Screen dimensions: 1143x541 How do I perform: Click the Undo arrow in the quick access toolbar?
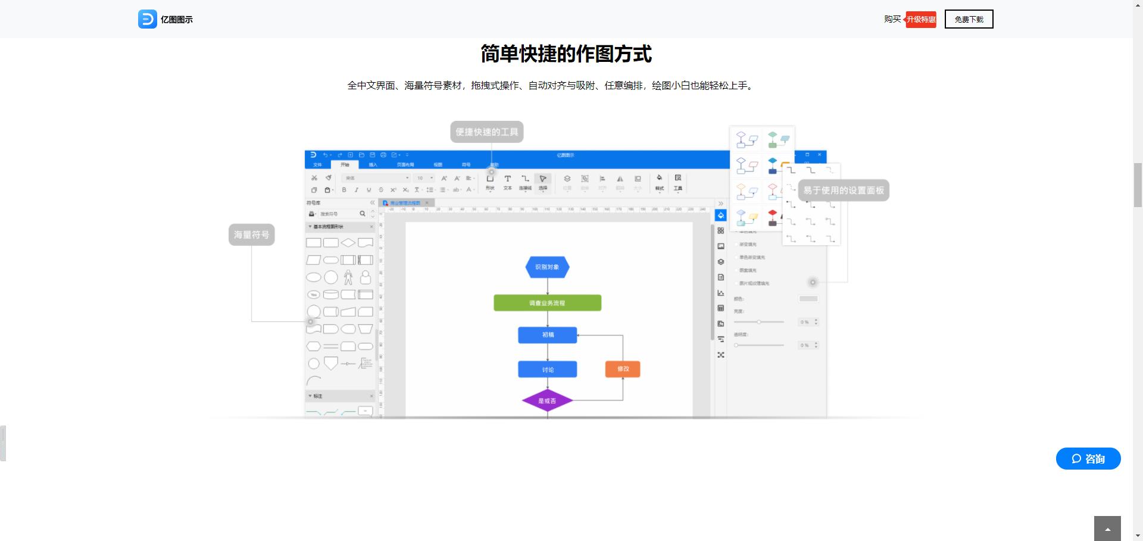pyautogui.click(x=326, y=154)
